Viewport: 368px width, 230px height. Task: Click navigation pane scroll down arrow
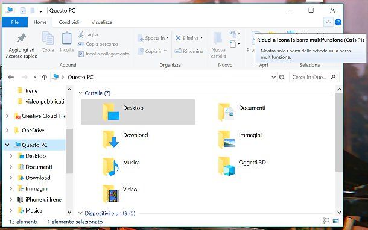click(x=69, y=212)
